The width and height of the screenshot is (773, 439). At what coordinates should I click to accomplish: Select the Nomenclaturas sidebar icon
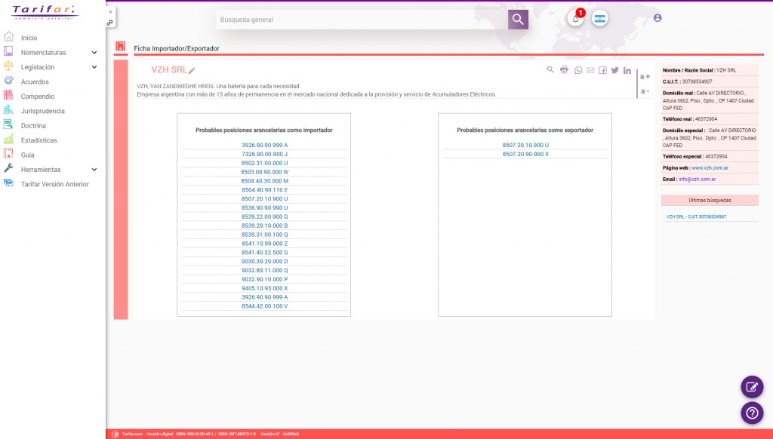tap(8, 51)
